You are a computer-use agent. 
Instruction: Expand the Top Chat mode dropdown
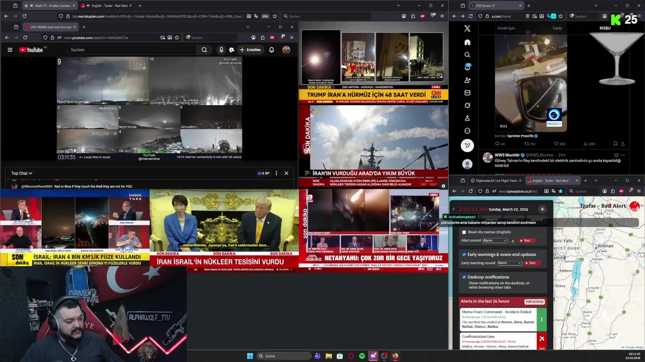(x=22, y=173)
